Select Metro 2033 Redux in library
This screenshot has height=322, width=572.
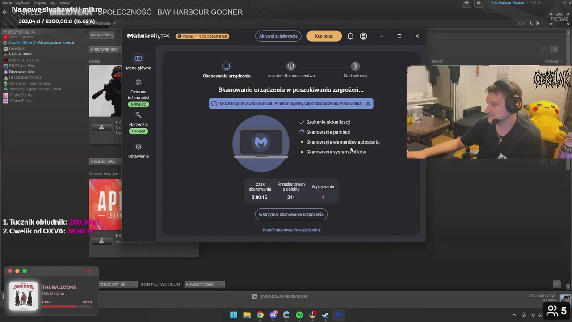[24, 60]
